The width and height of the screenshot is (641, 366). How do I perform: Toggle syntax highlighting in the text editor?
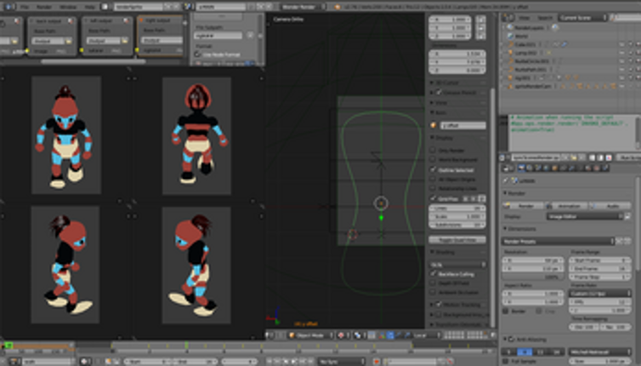point(609,157)
